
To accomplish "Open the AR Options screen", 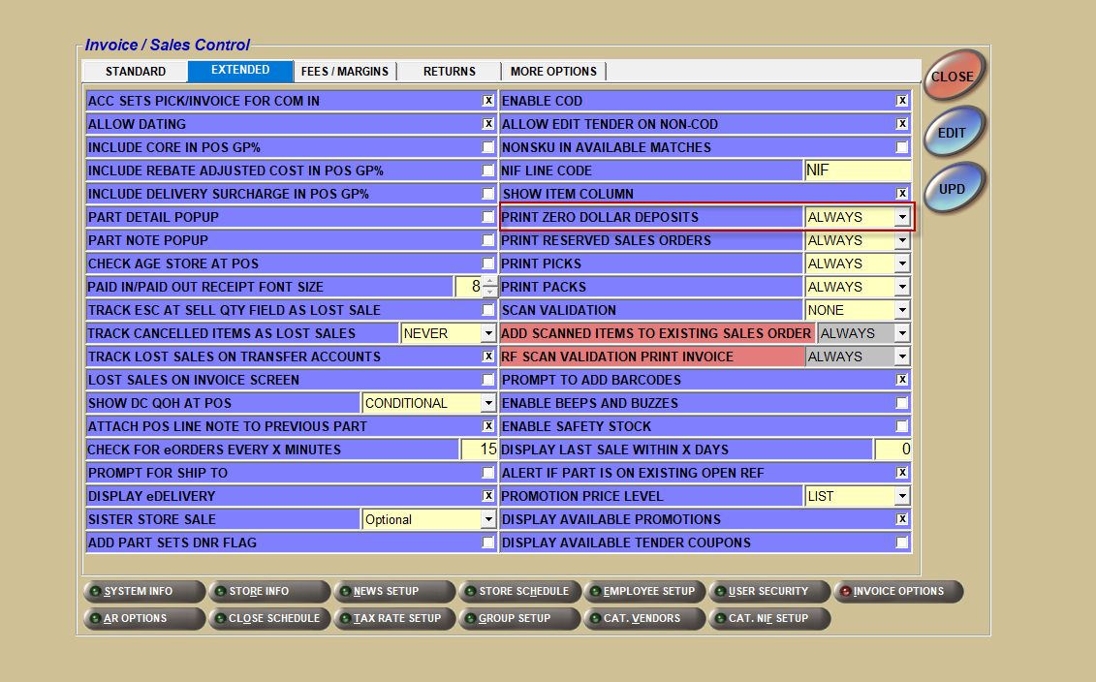I will [143, 618].
